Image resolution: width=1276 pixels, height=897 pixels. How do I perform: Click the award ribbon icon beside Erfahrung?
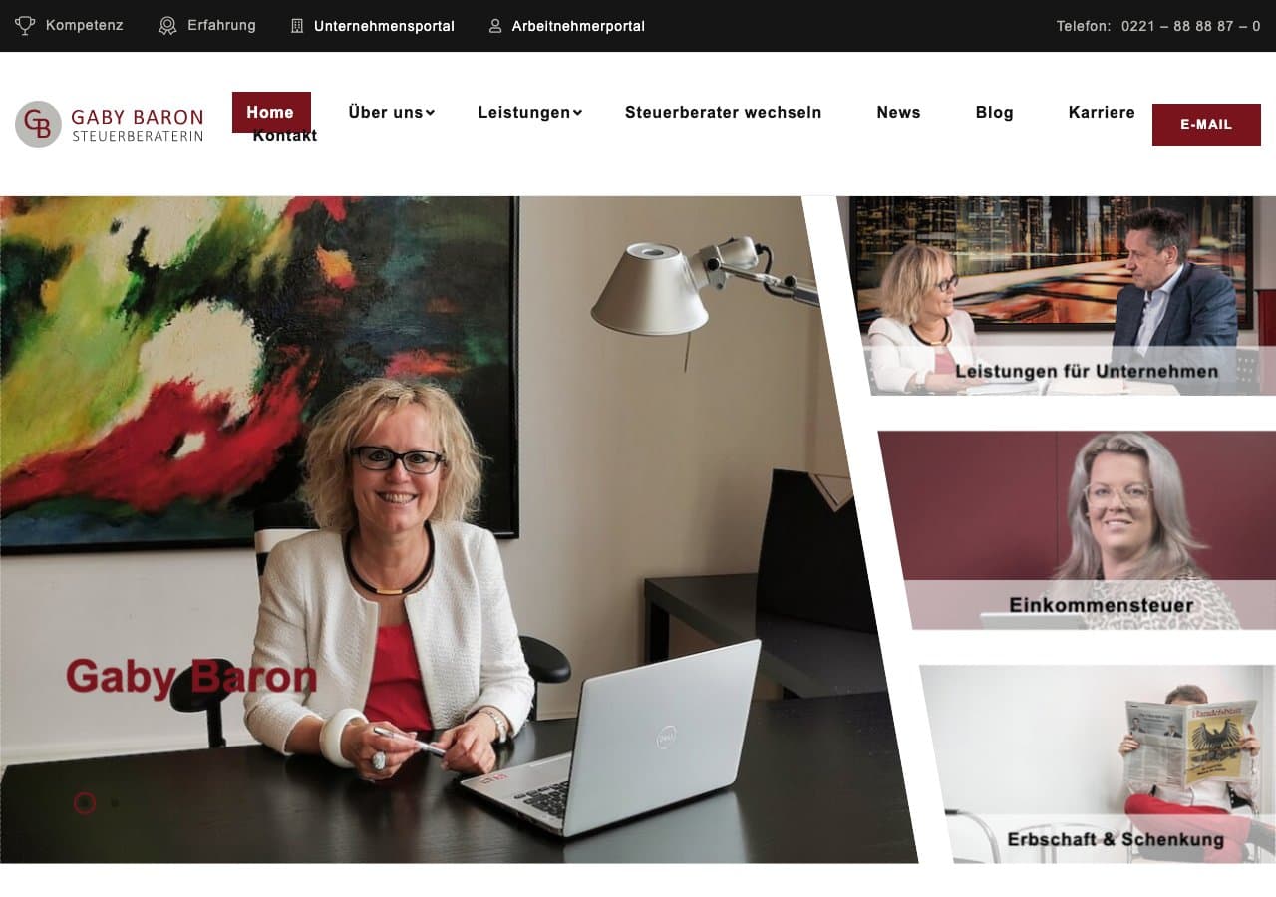coord(167,26)
